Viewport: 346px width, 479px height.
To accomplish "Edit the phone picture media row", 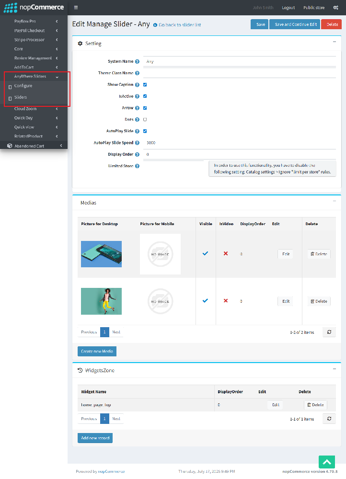I will coord(286,254).
